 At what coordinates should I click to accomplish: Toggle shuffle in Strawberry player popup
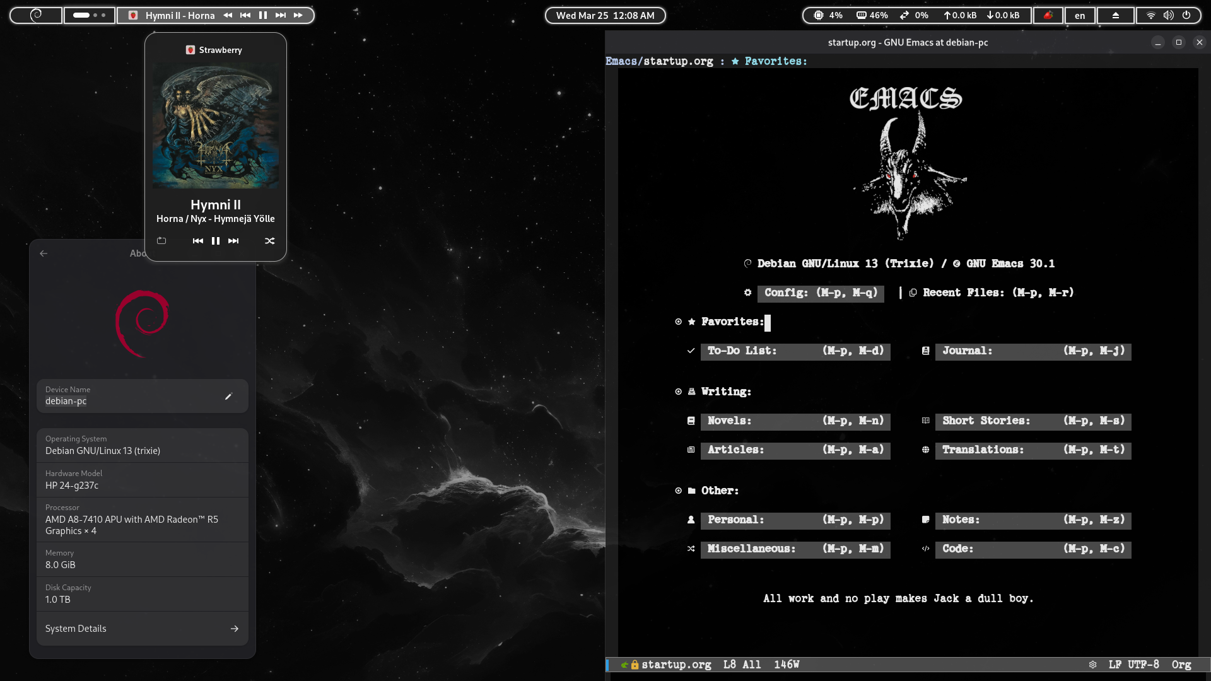pos(269,241)
